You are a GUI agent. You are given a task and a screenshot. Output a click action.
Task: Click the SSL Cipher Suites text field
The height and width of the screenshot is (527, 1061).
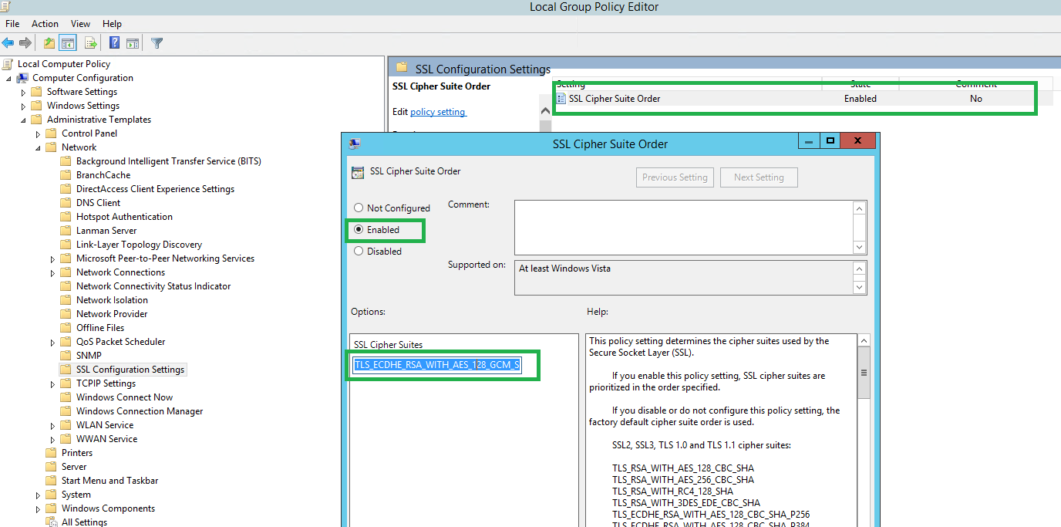click(436, 365)
